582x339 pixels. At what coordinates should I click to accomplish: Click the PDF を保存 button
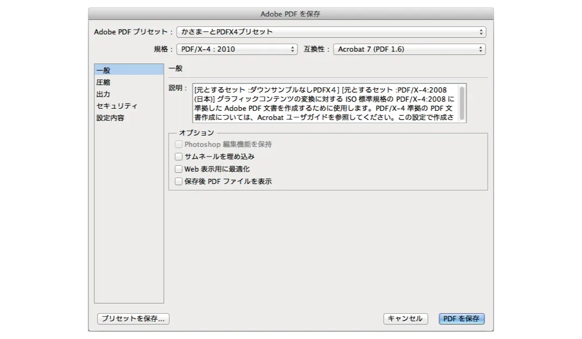[x=461, y=319]
